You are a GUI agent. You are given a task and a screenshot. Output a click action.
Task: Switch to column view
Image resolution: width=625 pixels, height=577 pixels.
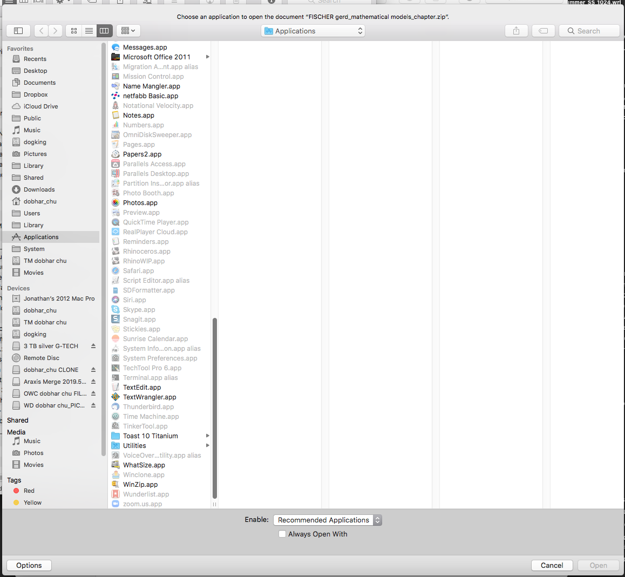click(x=104, y=31)
